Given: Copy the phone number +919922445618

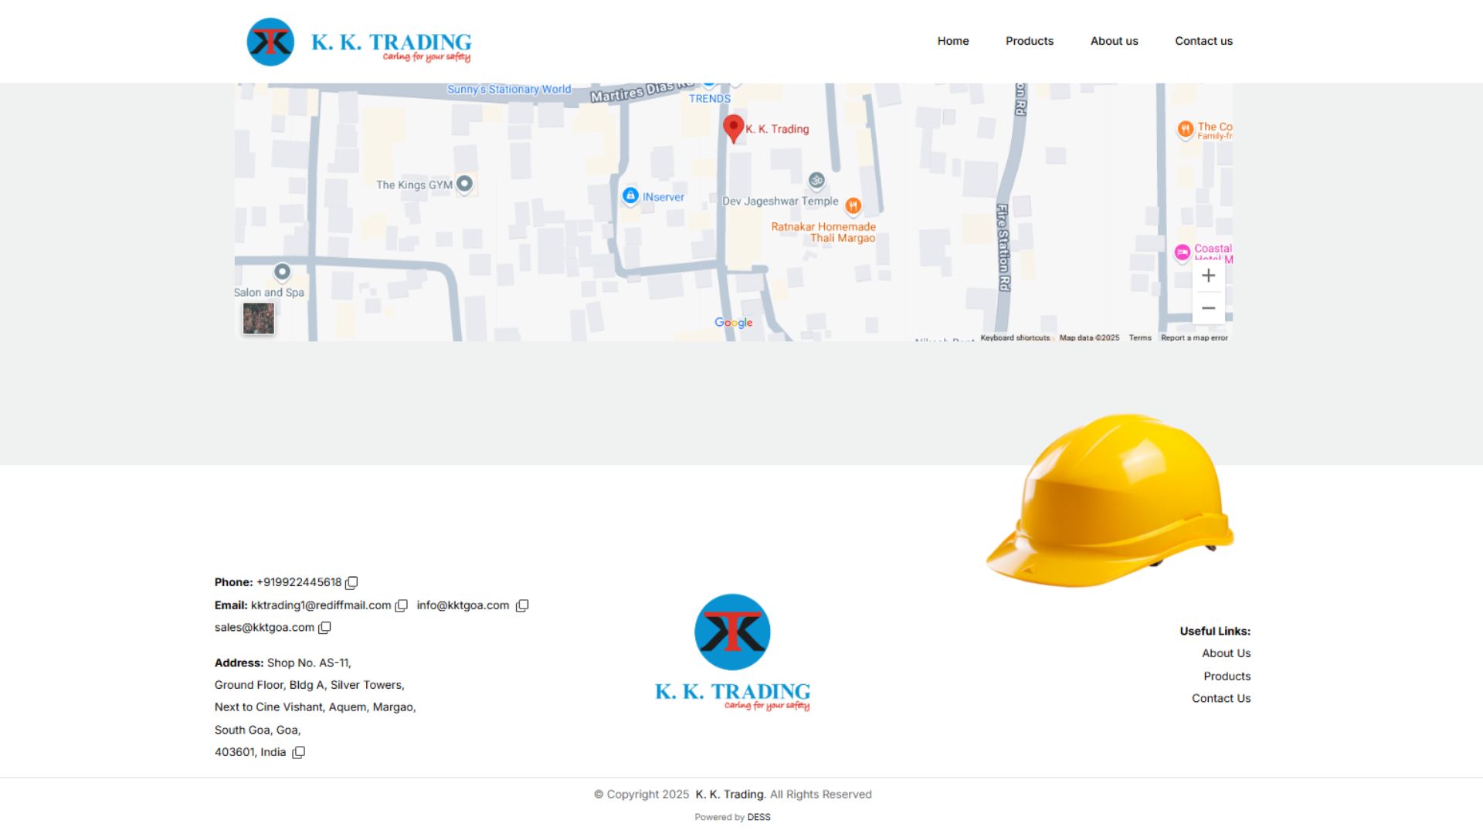Looking at the screenshot, I should (351, 582).
